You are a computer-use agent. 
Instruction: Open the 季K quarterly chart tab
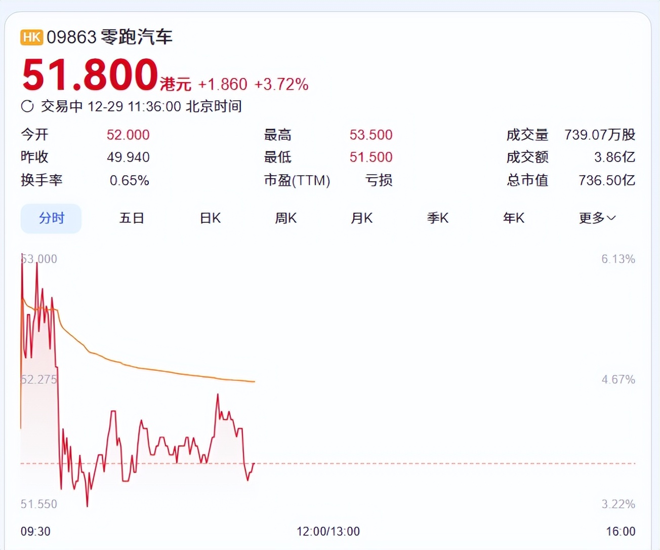pyautogui.click(x=437, y=218)
